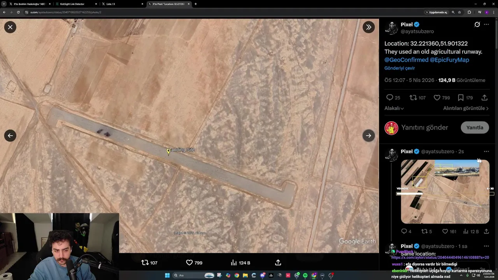Click the 'Yanıtını gönder' reply field
The image size is (498, 280).
[424, 128]
